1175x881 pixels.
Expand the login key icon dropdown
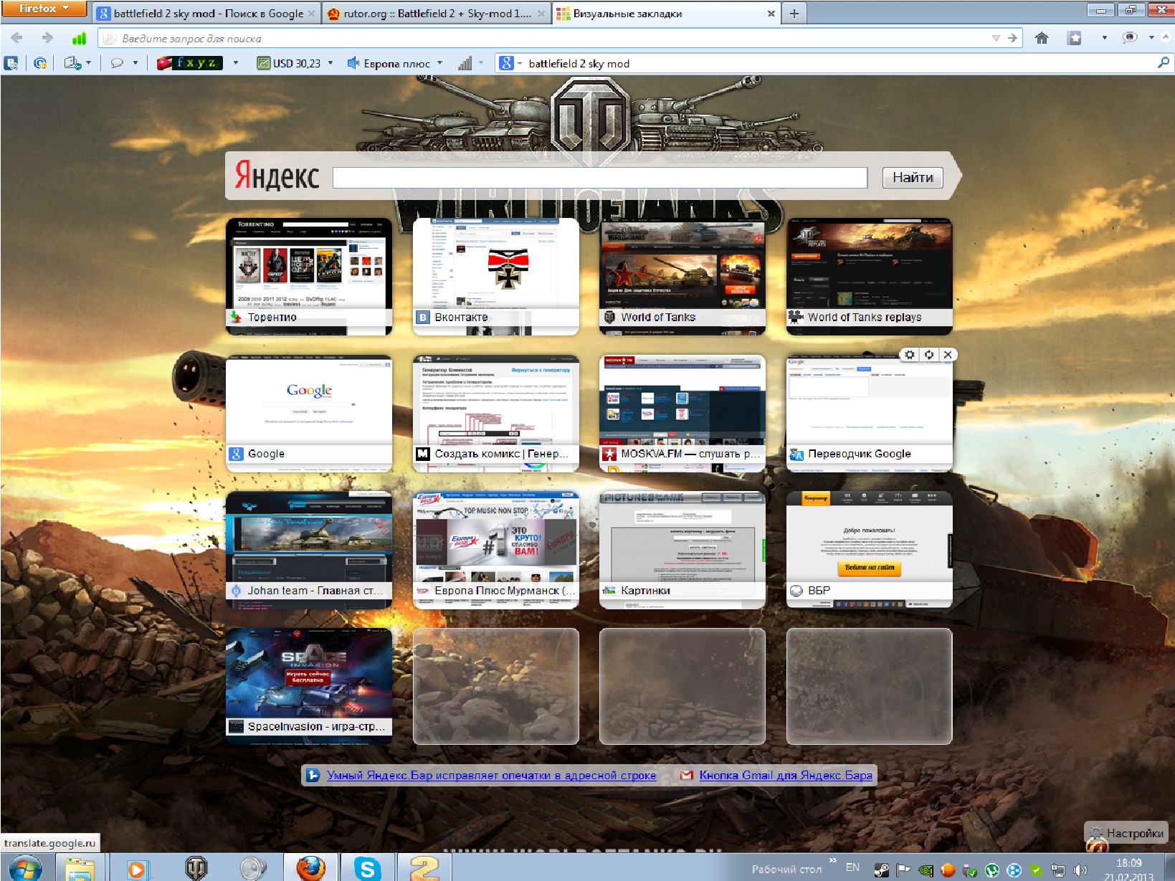pos(88,63)
